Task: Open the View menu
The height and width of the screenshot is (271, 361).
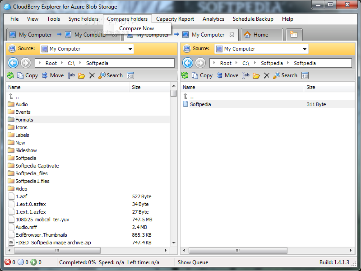Action: click(32, 19)
